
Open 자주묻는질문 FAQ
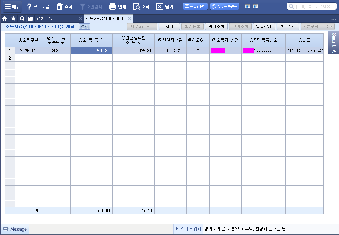point(225,7)
